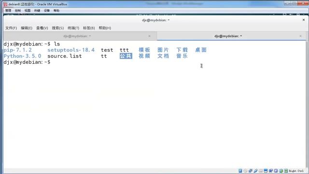Open the terminal 文件(F) menu
This screenshot has height=174, width=309.
[11, 28]
